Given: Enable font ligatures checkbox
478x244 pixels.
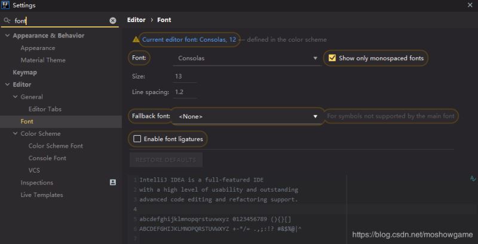Looking at the screenshot, I should 137,139.
